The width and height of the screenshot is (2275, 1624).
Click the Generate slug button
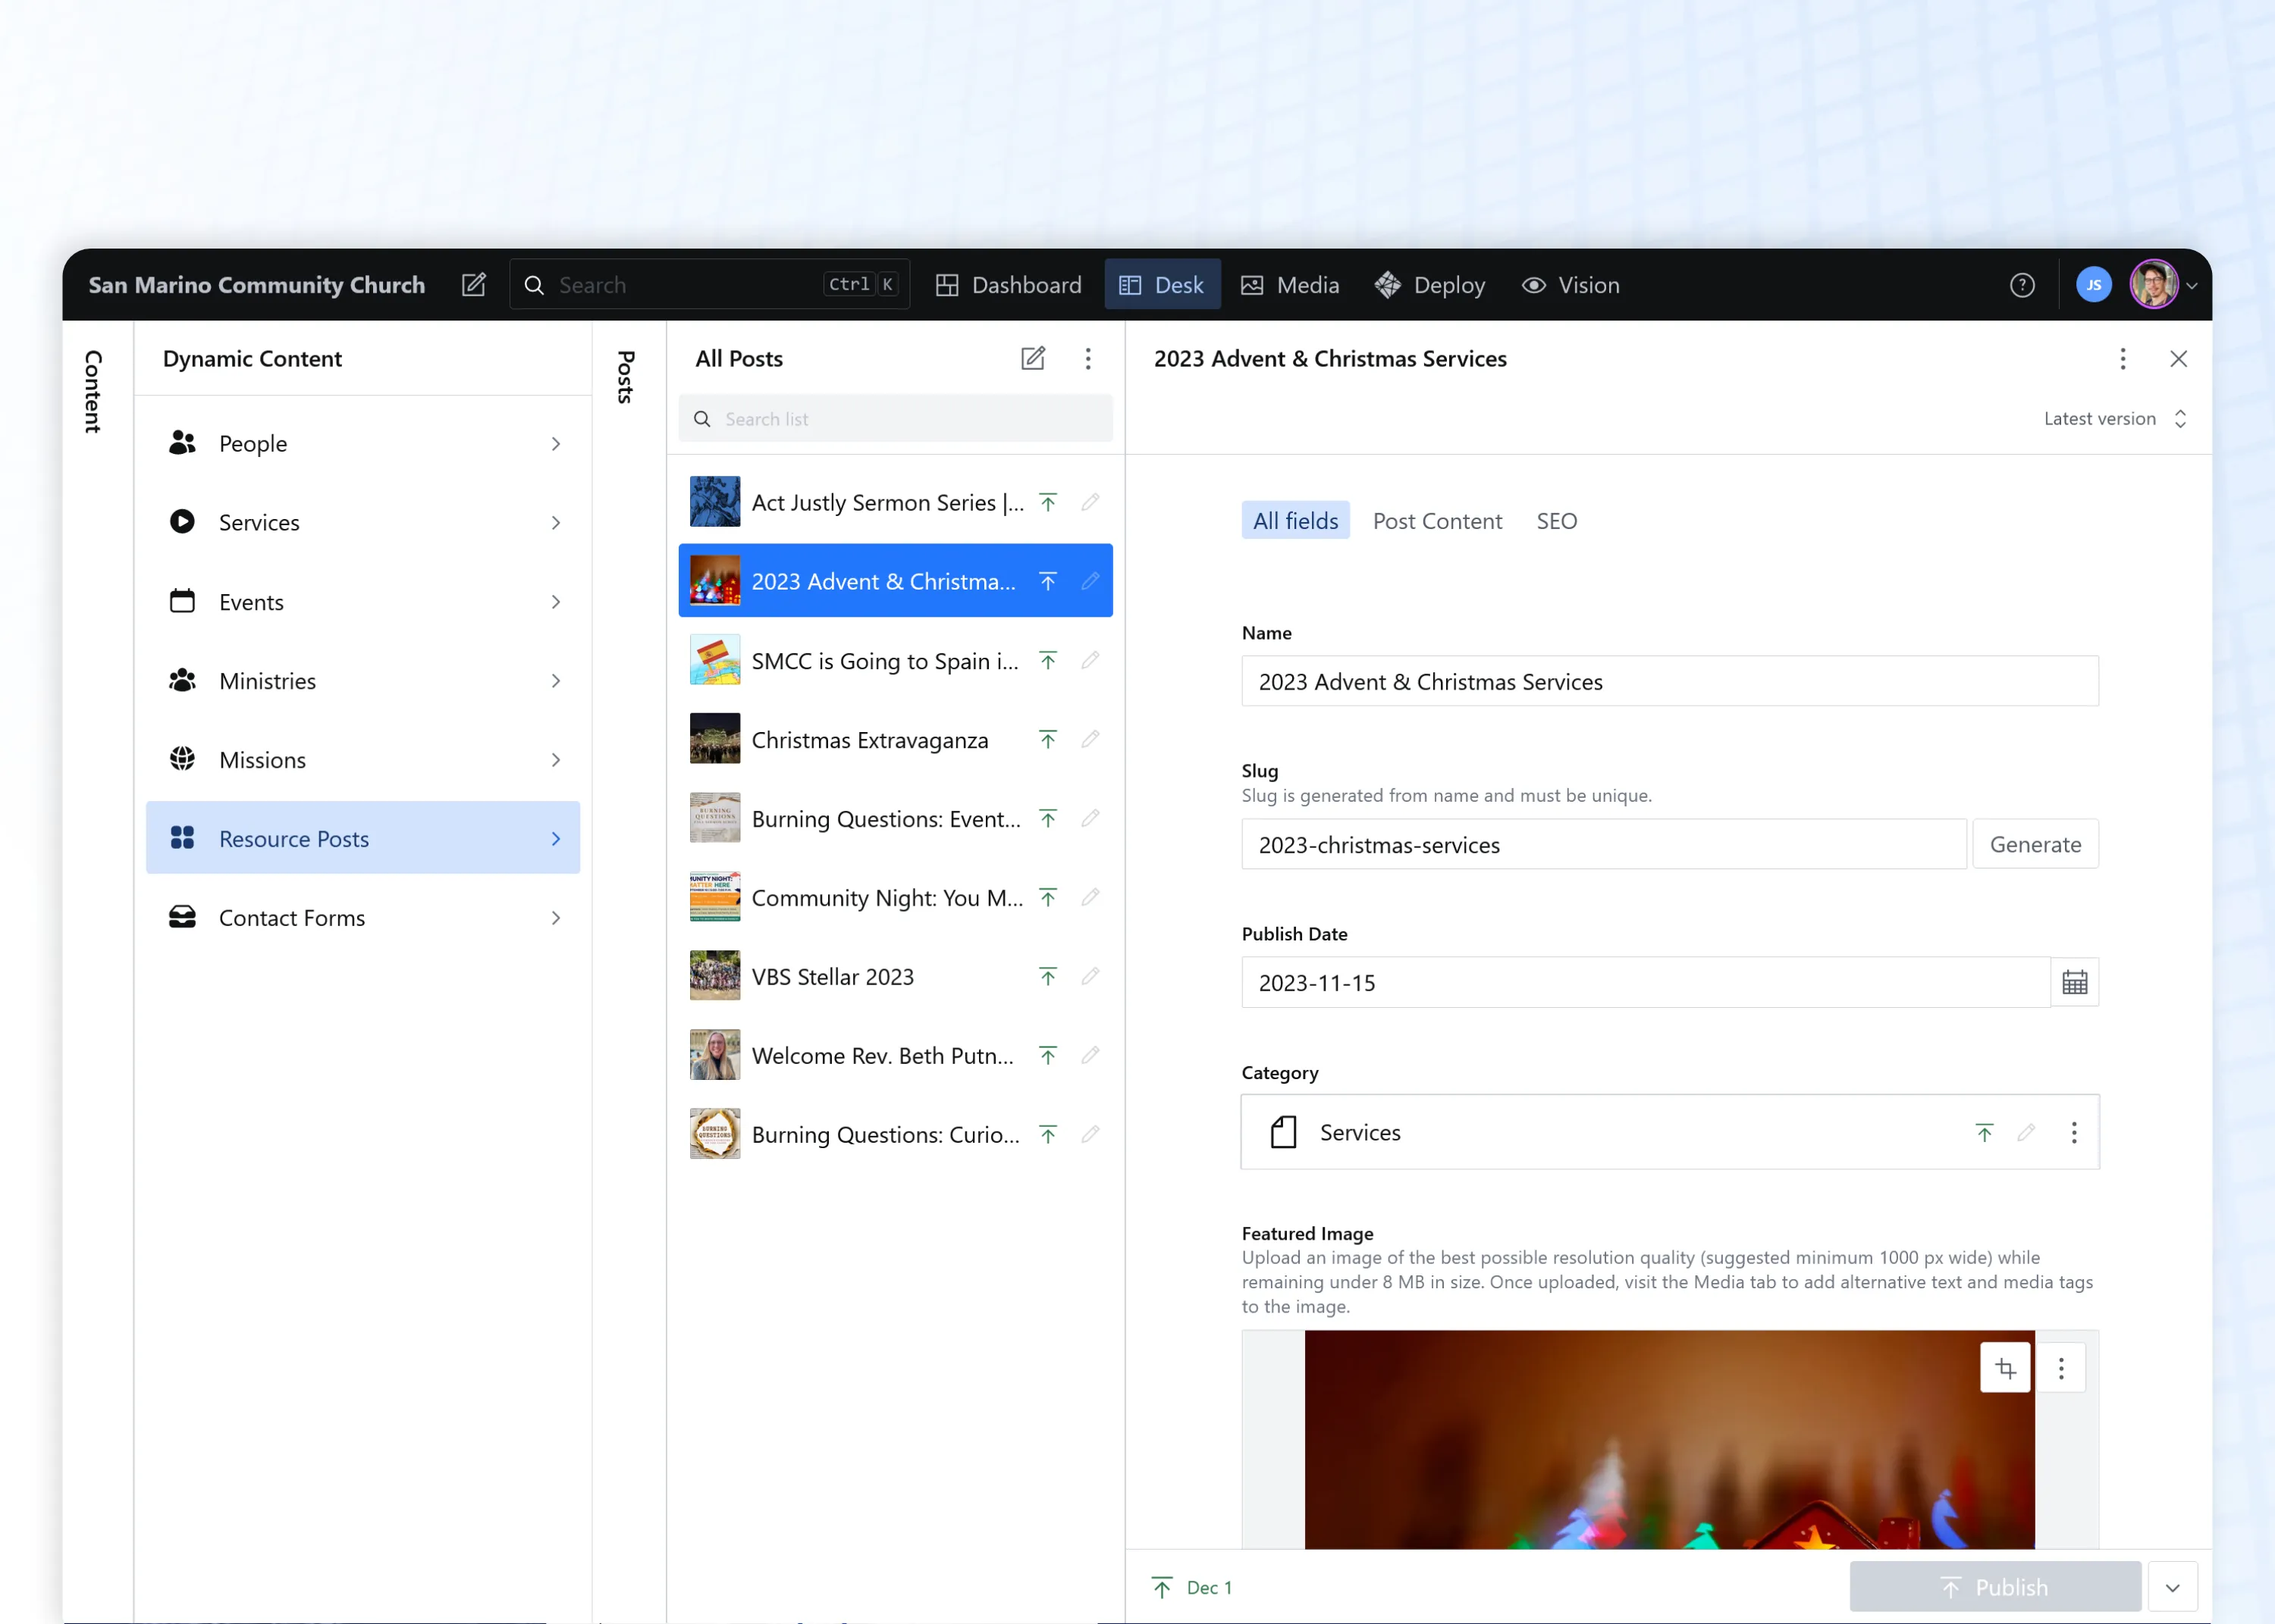click(x=2034, y=844)
